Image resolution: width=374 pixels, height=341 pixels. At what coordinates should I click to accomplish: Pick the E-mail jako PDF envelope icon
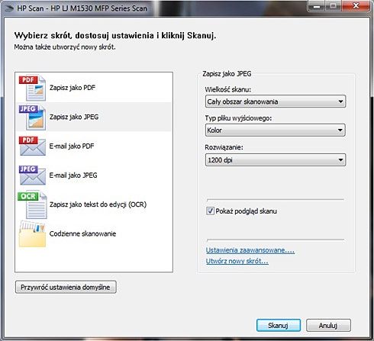tap(32, 146)
